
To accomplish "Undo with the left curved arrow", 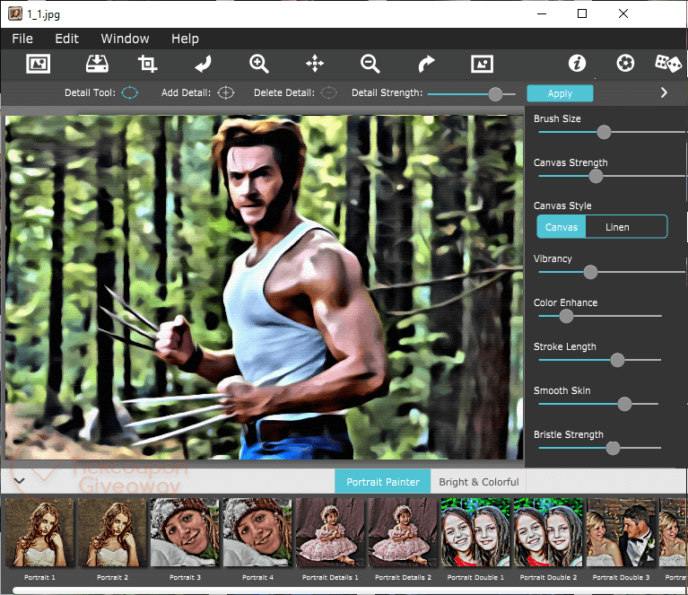I will tap(203, 64).
